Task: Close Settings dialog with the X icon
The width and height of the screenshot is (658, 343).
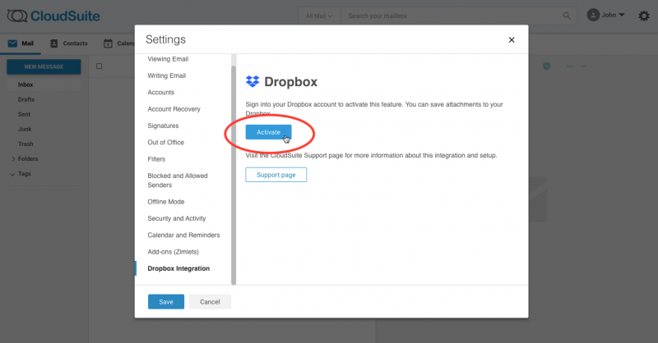Action: click(511, 39)
